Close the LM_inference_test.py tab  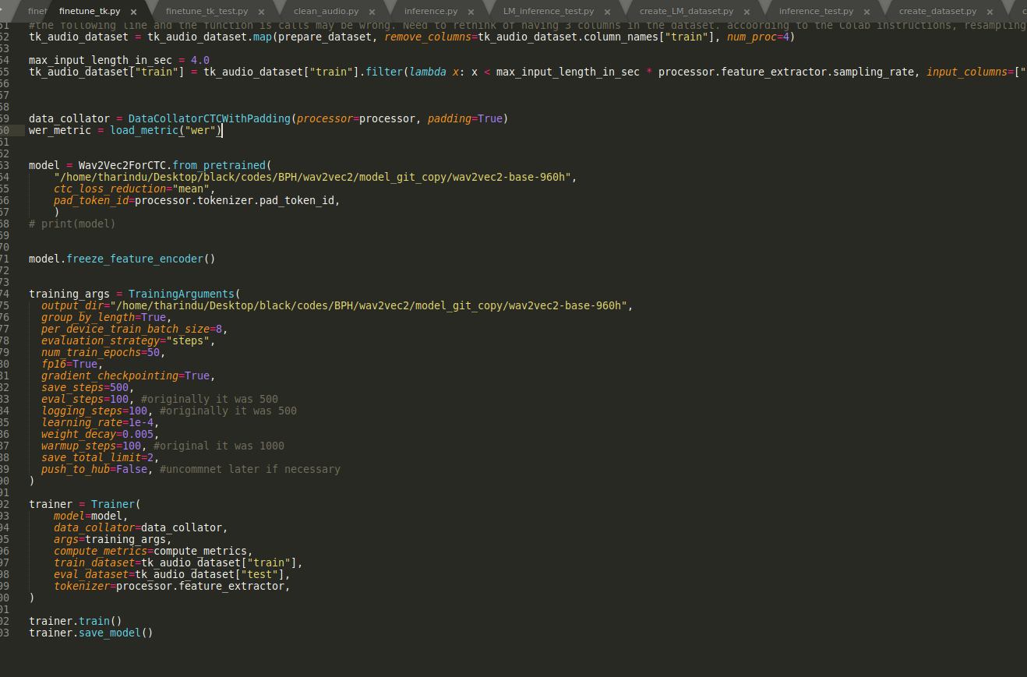coord(607,12)
